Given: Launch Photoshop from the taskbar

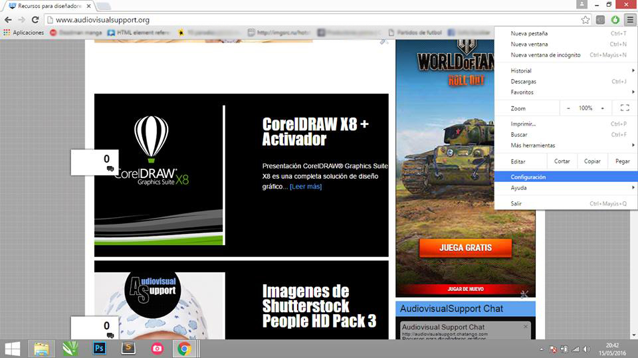Looking at the screenshot, I should (99, 349).
